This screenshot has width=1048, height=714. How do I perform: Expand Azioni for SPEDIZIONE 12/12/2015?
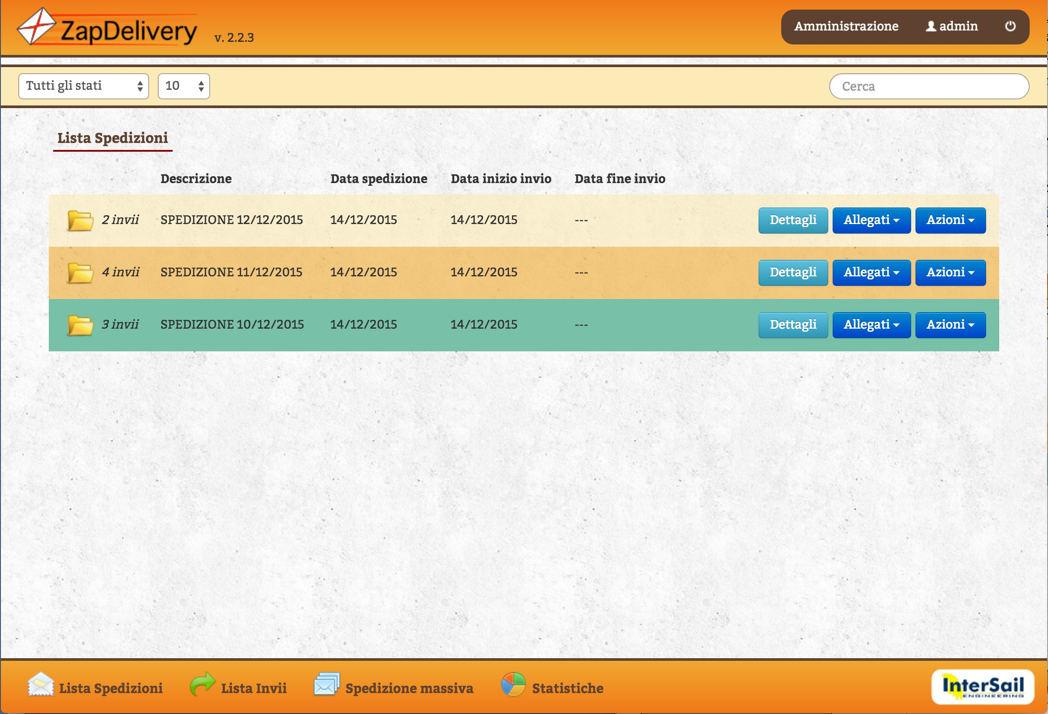(x=950, y=220)
